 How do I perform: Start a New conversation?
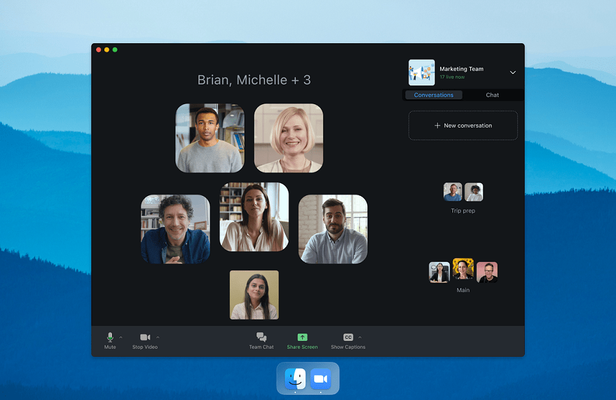pyautogui.click(x=463, y=126)
